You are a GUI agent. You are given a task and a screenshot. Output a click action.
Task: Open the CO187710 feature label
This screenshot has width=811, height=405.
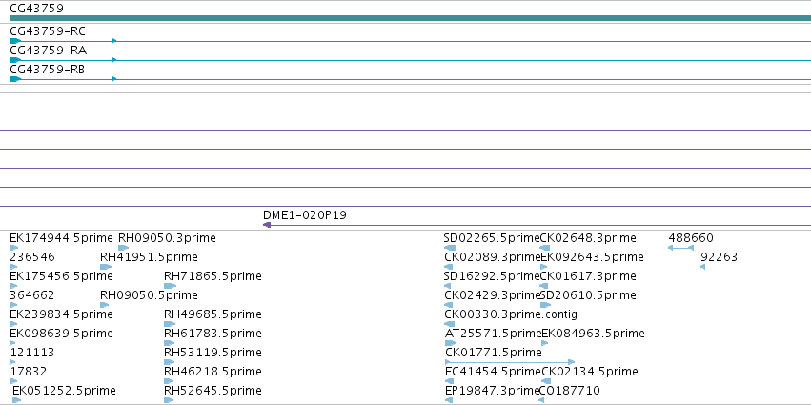click(570, 391)
